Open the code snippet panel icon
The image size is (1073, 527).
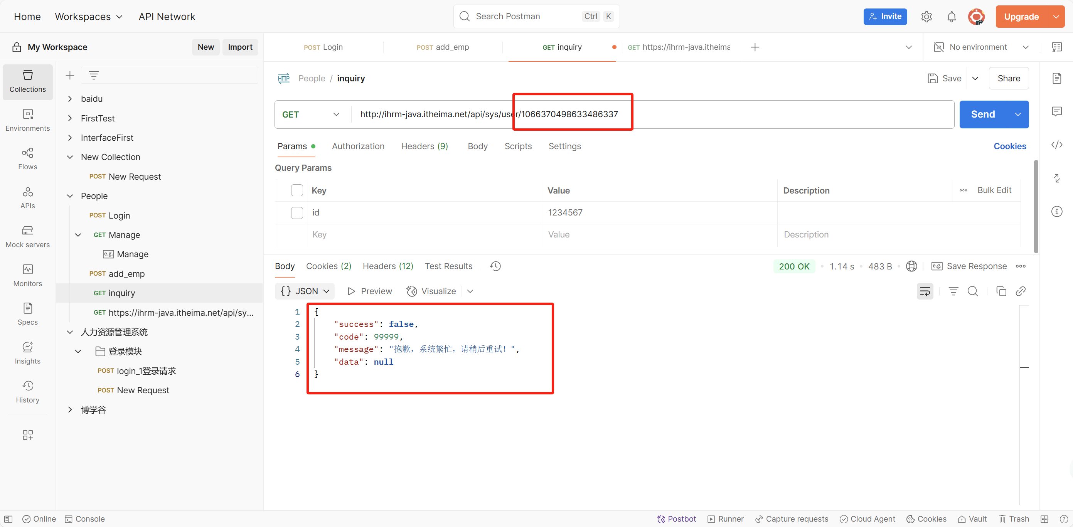coord(1056,145)
